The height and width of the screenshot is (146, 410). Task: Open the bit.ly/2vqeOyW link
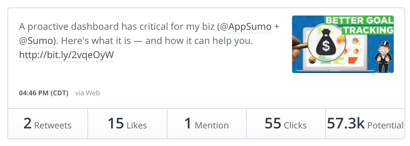click(66, 55)
